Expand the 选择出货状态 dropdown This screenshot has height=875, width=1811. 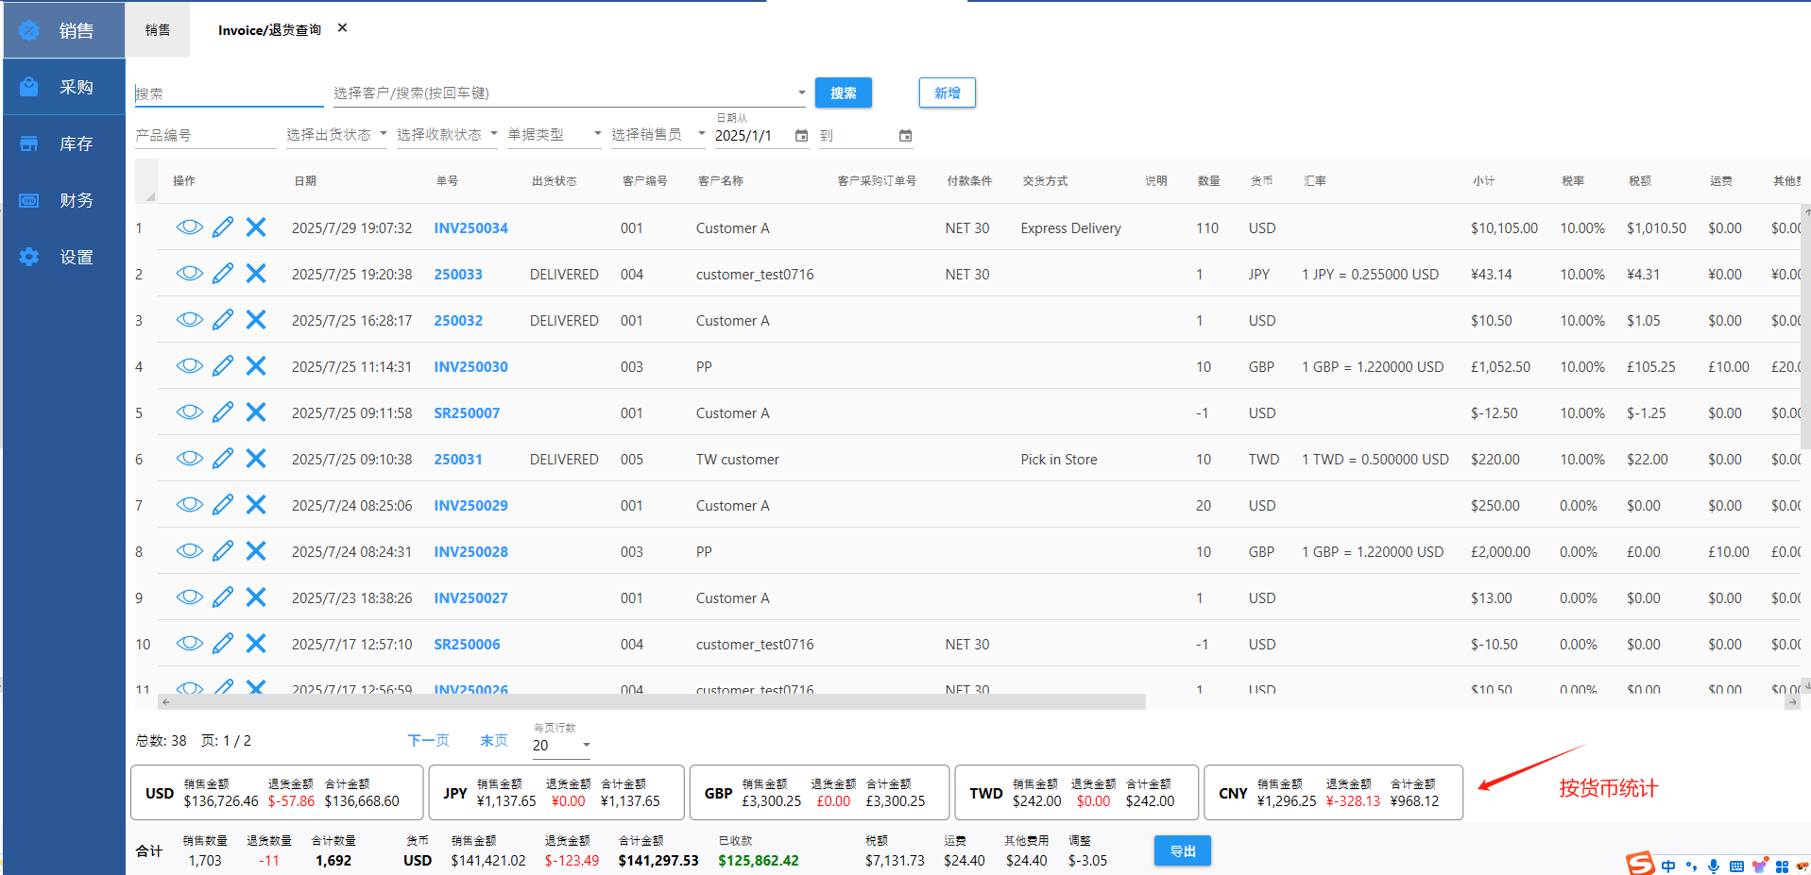click(336, 135)
